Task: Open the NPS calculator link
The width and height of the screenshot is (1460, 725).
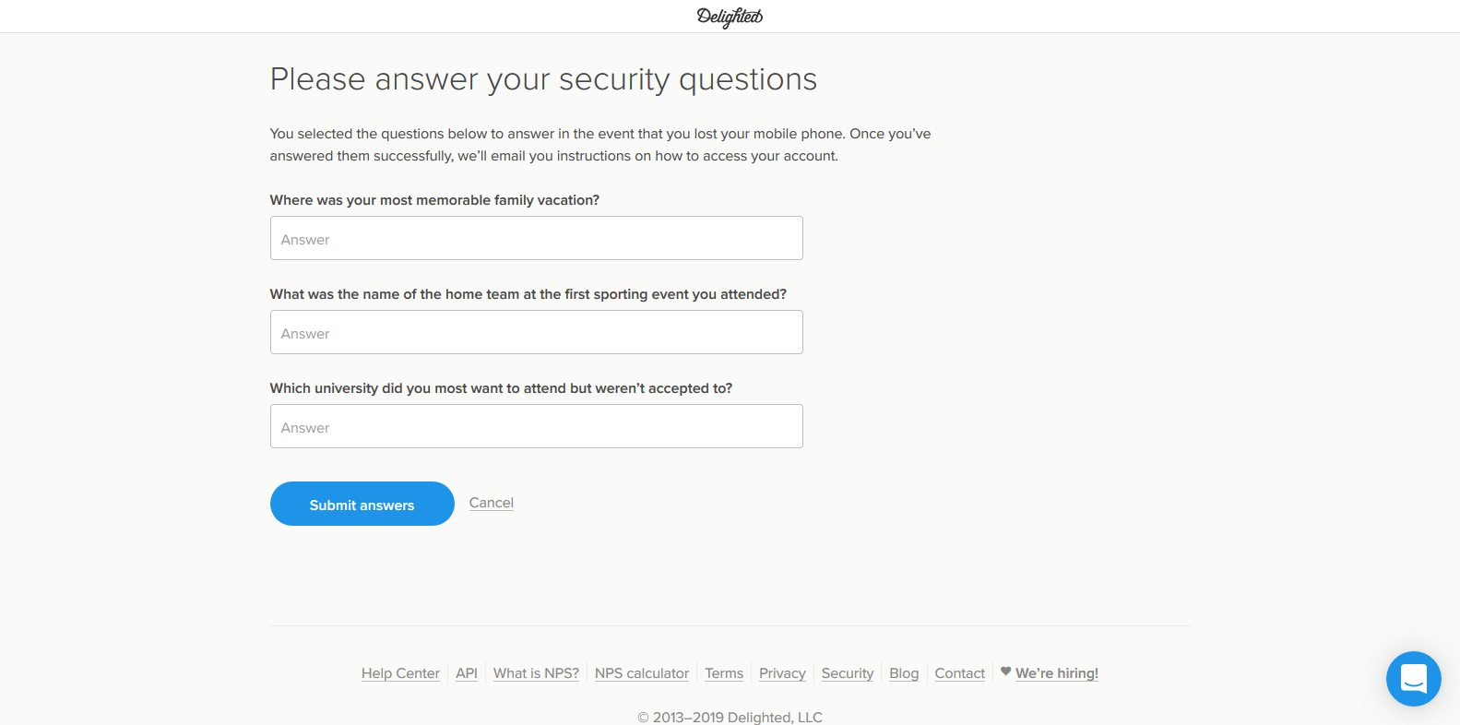Action: (642, 673)
